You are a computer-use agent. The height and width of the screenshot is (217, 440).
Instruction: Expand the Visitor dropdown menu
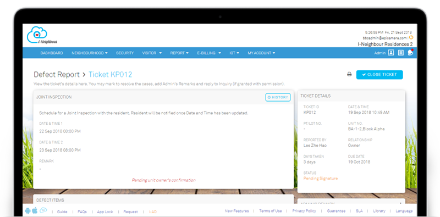point(152,53)
